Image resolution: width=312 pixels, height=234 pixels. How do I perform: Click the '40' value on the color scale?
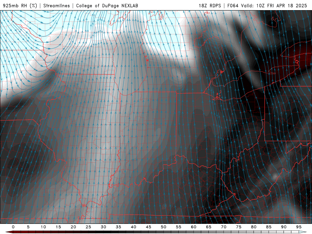click(133, 227)
